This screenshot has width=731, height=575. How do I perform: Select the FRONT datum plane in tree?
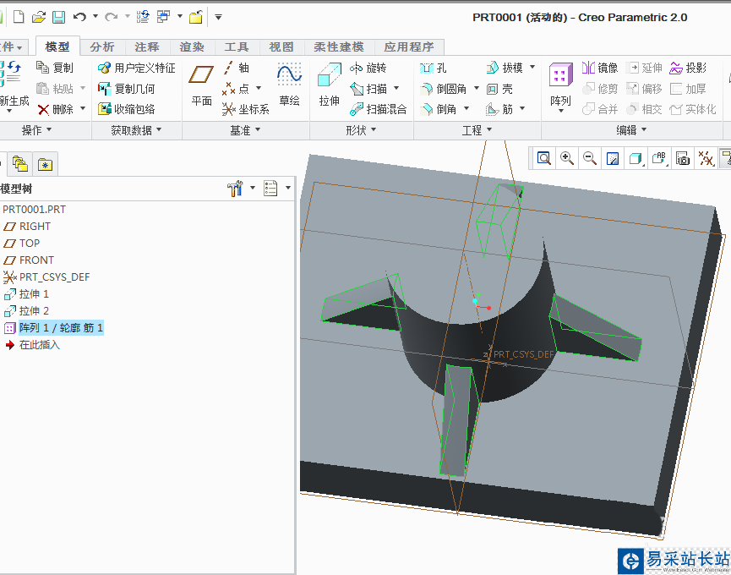(36, 260)
